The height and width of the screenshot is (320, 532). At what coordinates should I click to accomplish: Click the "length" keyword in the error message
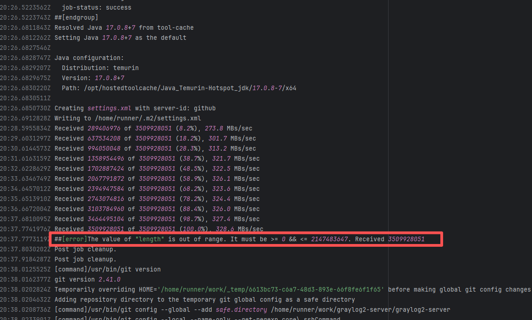pos(149,239)
